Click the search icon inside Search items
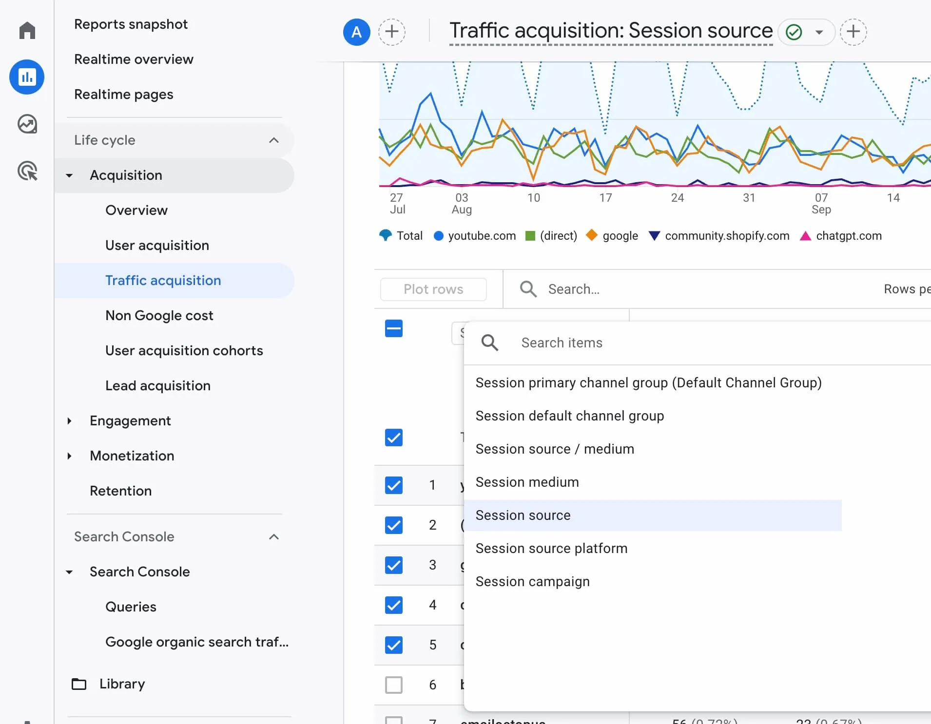This screenshot has width=931, height=724. point(490,343)
